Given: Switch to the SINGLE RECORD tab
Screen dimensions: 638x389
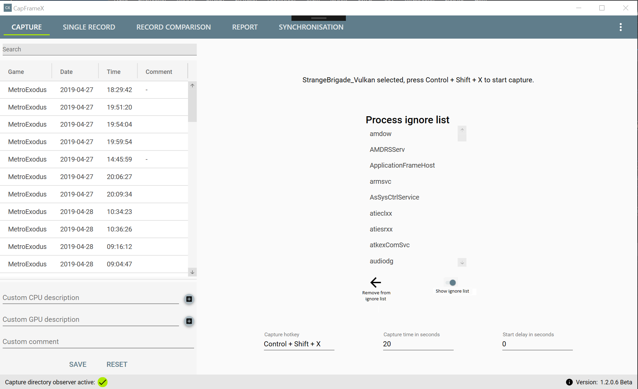Looking at the screenshot, I should (89, 27).
